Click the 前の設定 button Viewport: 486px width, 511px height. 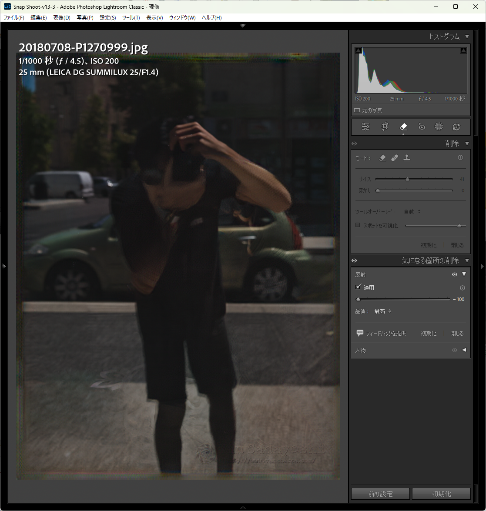[x=380, y=494]
